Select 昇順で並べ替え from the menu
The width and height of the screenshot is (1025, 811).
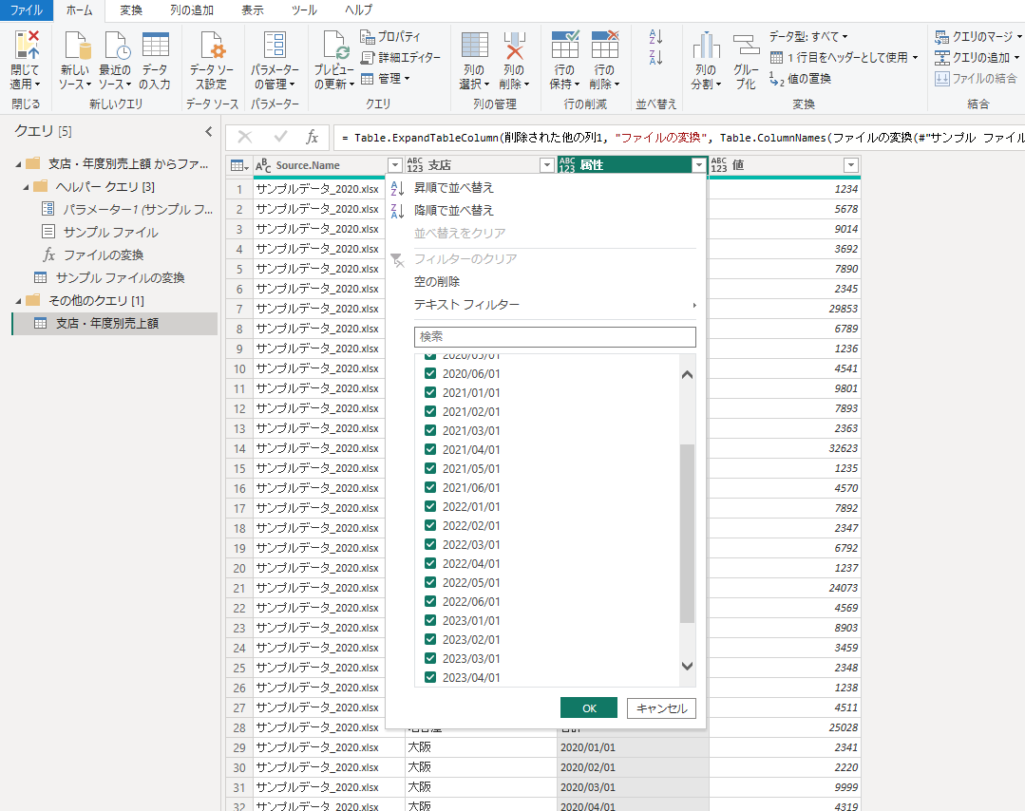pyautogui.click(x=454, y=188)
